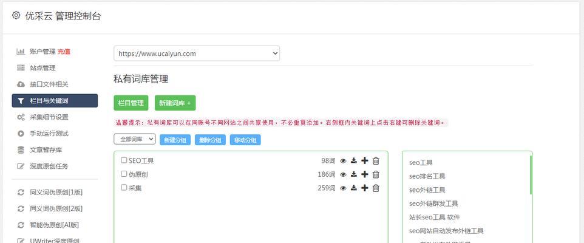The width and height of the screenshot is (584, 243).
Task: Download the 伪原创 word library
Action: pos(354,174)
